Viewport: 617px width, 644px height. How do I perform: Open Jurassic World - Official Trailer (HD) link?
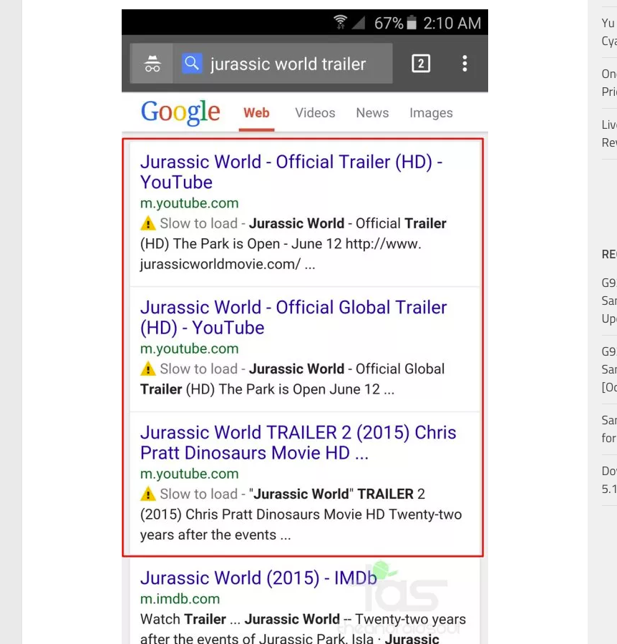(291, 172)
